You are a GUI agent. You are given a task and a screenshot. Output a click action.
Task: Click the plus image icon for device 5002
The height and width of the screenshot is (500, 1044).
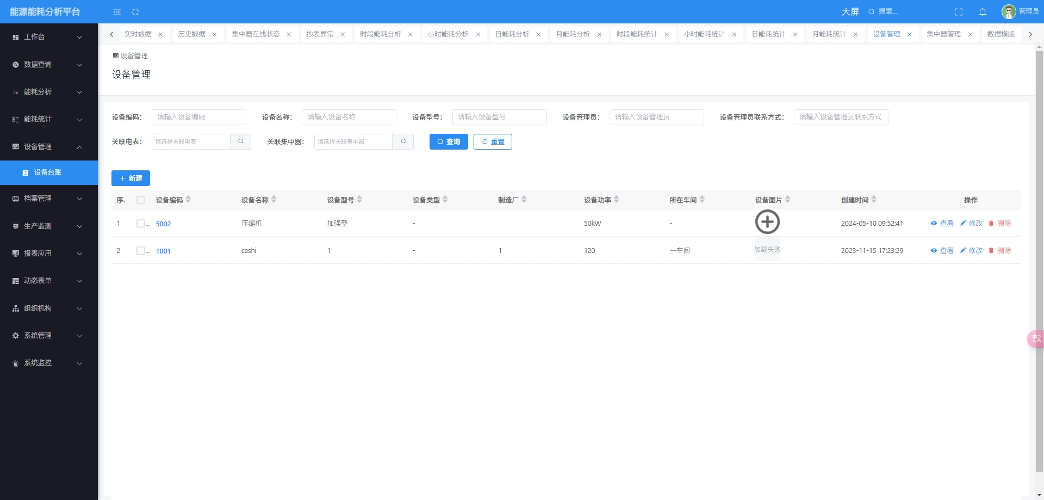(767, 222)
